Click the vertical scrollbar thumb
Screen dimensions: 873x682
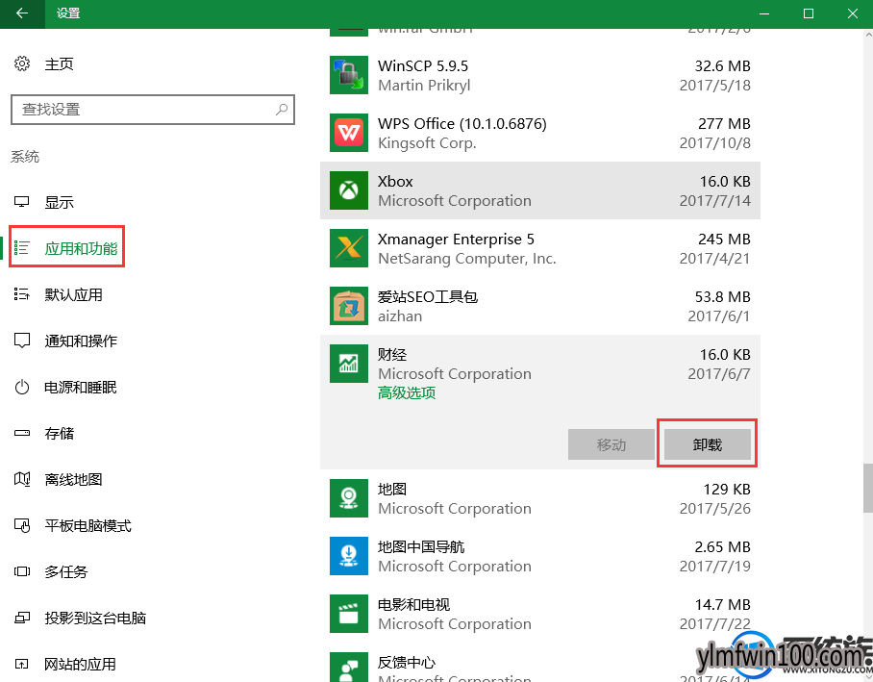pos(868,488)
